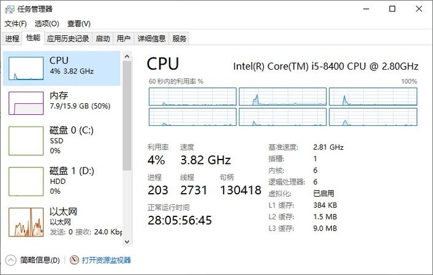Open the 以太网 network activity graph
The height and width of the screenshot is (275, 433).
[26, 222]
